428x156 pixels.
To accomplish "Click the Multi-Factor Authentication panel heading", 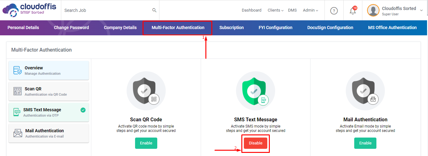I will click(42, 50).
